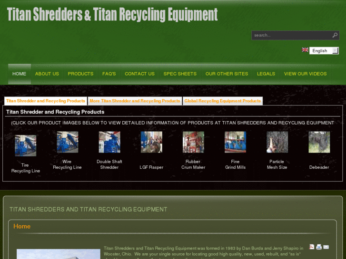The height and width of the screenshot is (259, 346).
Task: Click the Double Shaft Shredder label
Action: (109, 164)
